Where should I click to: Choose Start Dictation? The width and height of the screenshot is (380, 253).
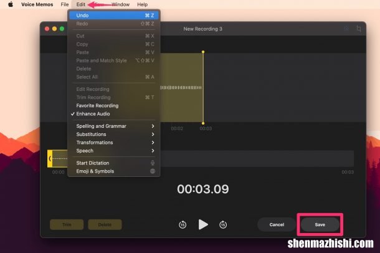coord(114,163)
